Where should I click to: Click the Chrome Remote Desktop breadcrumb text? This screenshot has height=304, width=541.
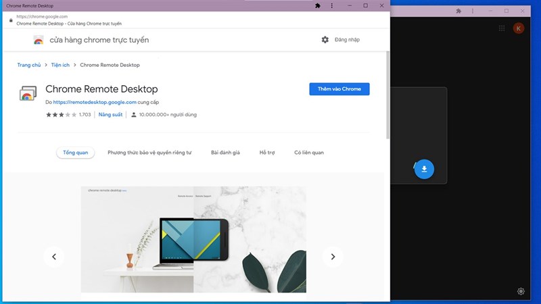(110, 65)
